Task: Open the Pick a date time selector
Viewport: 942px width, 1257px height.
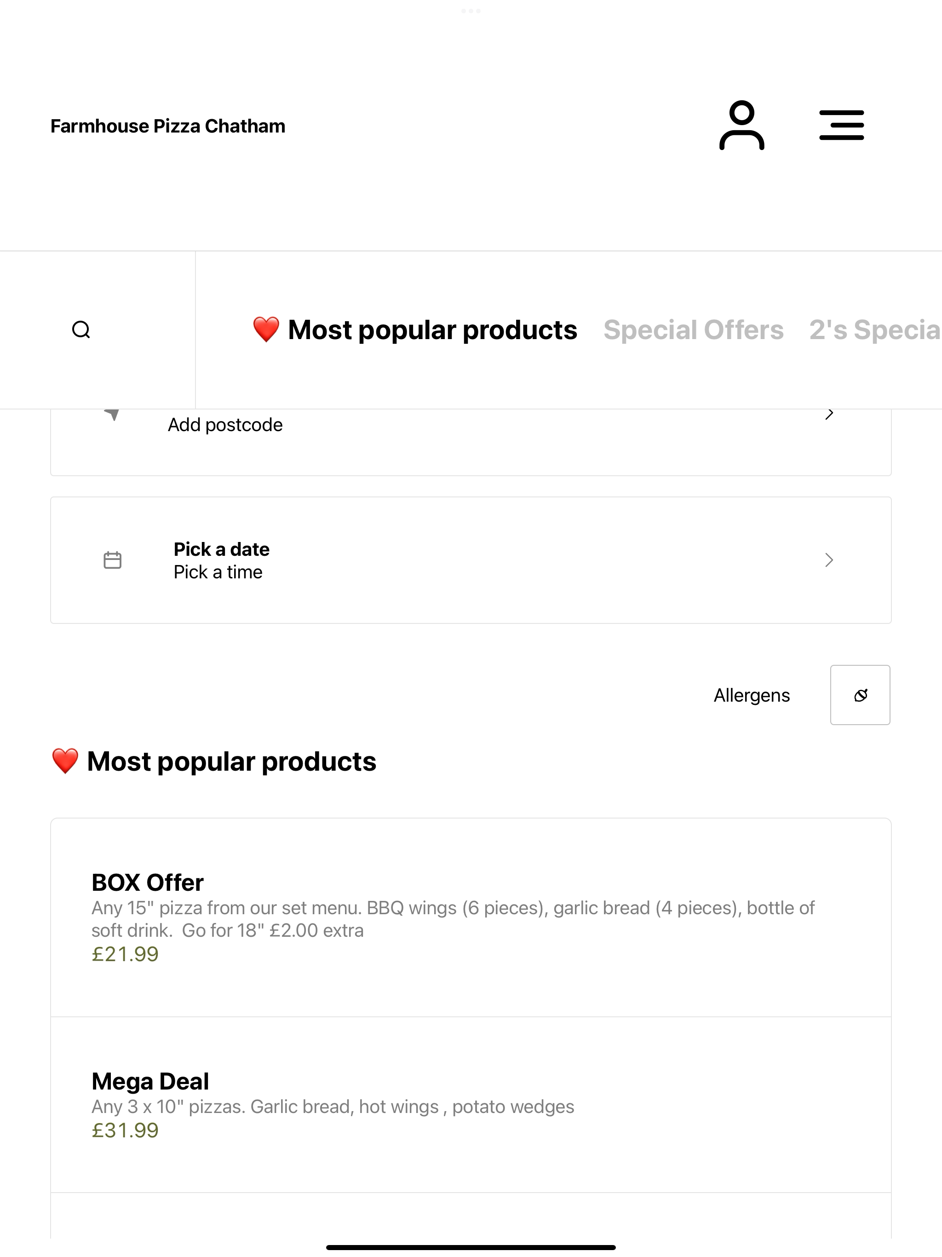Action: coord(471,560)
